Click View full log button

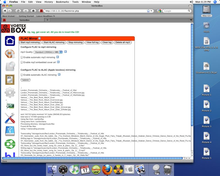point(92,42)
